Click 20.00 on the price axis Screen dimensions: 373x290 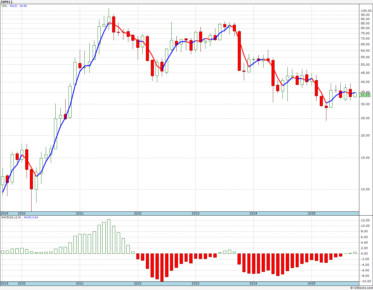pos(365,135)
